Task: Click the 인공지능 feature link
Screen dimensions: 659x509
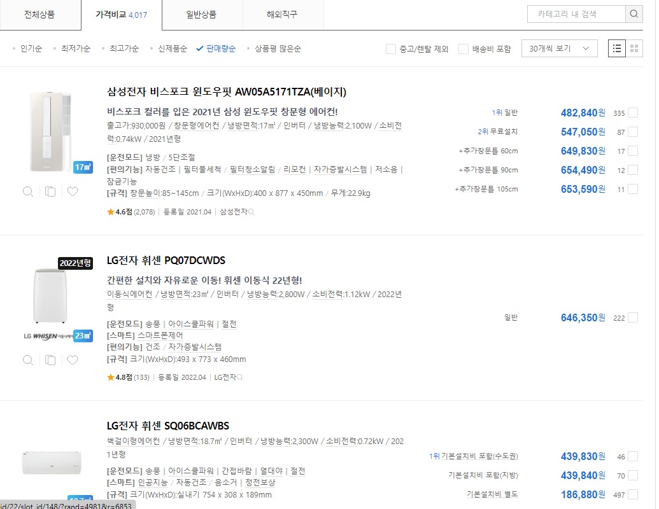Action: (153, 482)
